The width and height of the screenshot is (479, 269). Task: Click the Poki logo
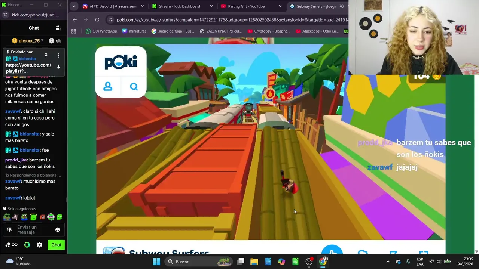[121, 62]
